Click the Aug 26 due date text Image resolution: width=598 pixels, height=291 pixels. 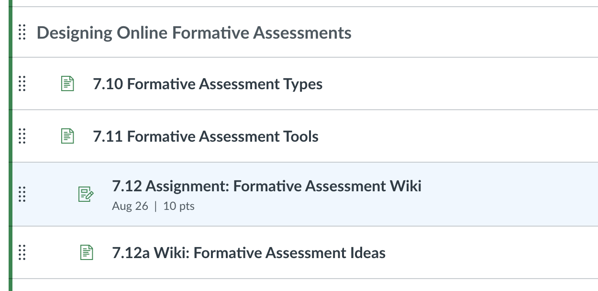[130, 207]
